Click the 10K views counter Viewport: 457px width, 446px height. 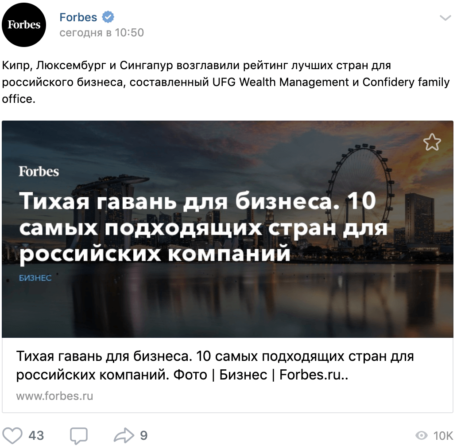point(443,436)
